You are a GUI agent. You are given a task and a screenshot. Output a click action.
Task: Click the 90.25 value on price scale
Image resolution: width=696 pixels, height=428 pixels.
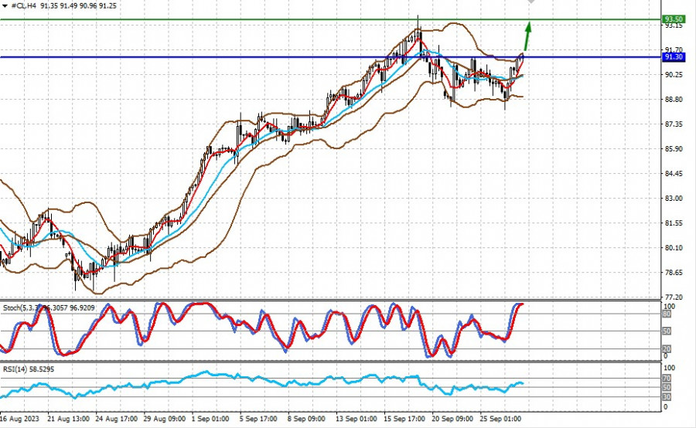[674, 74]
